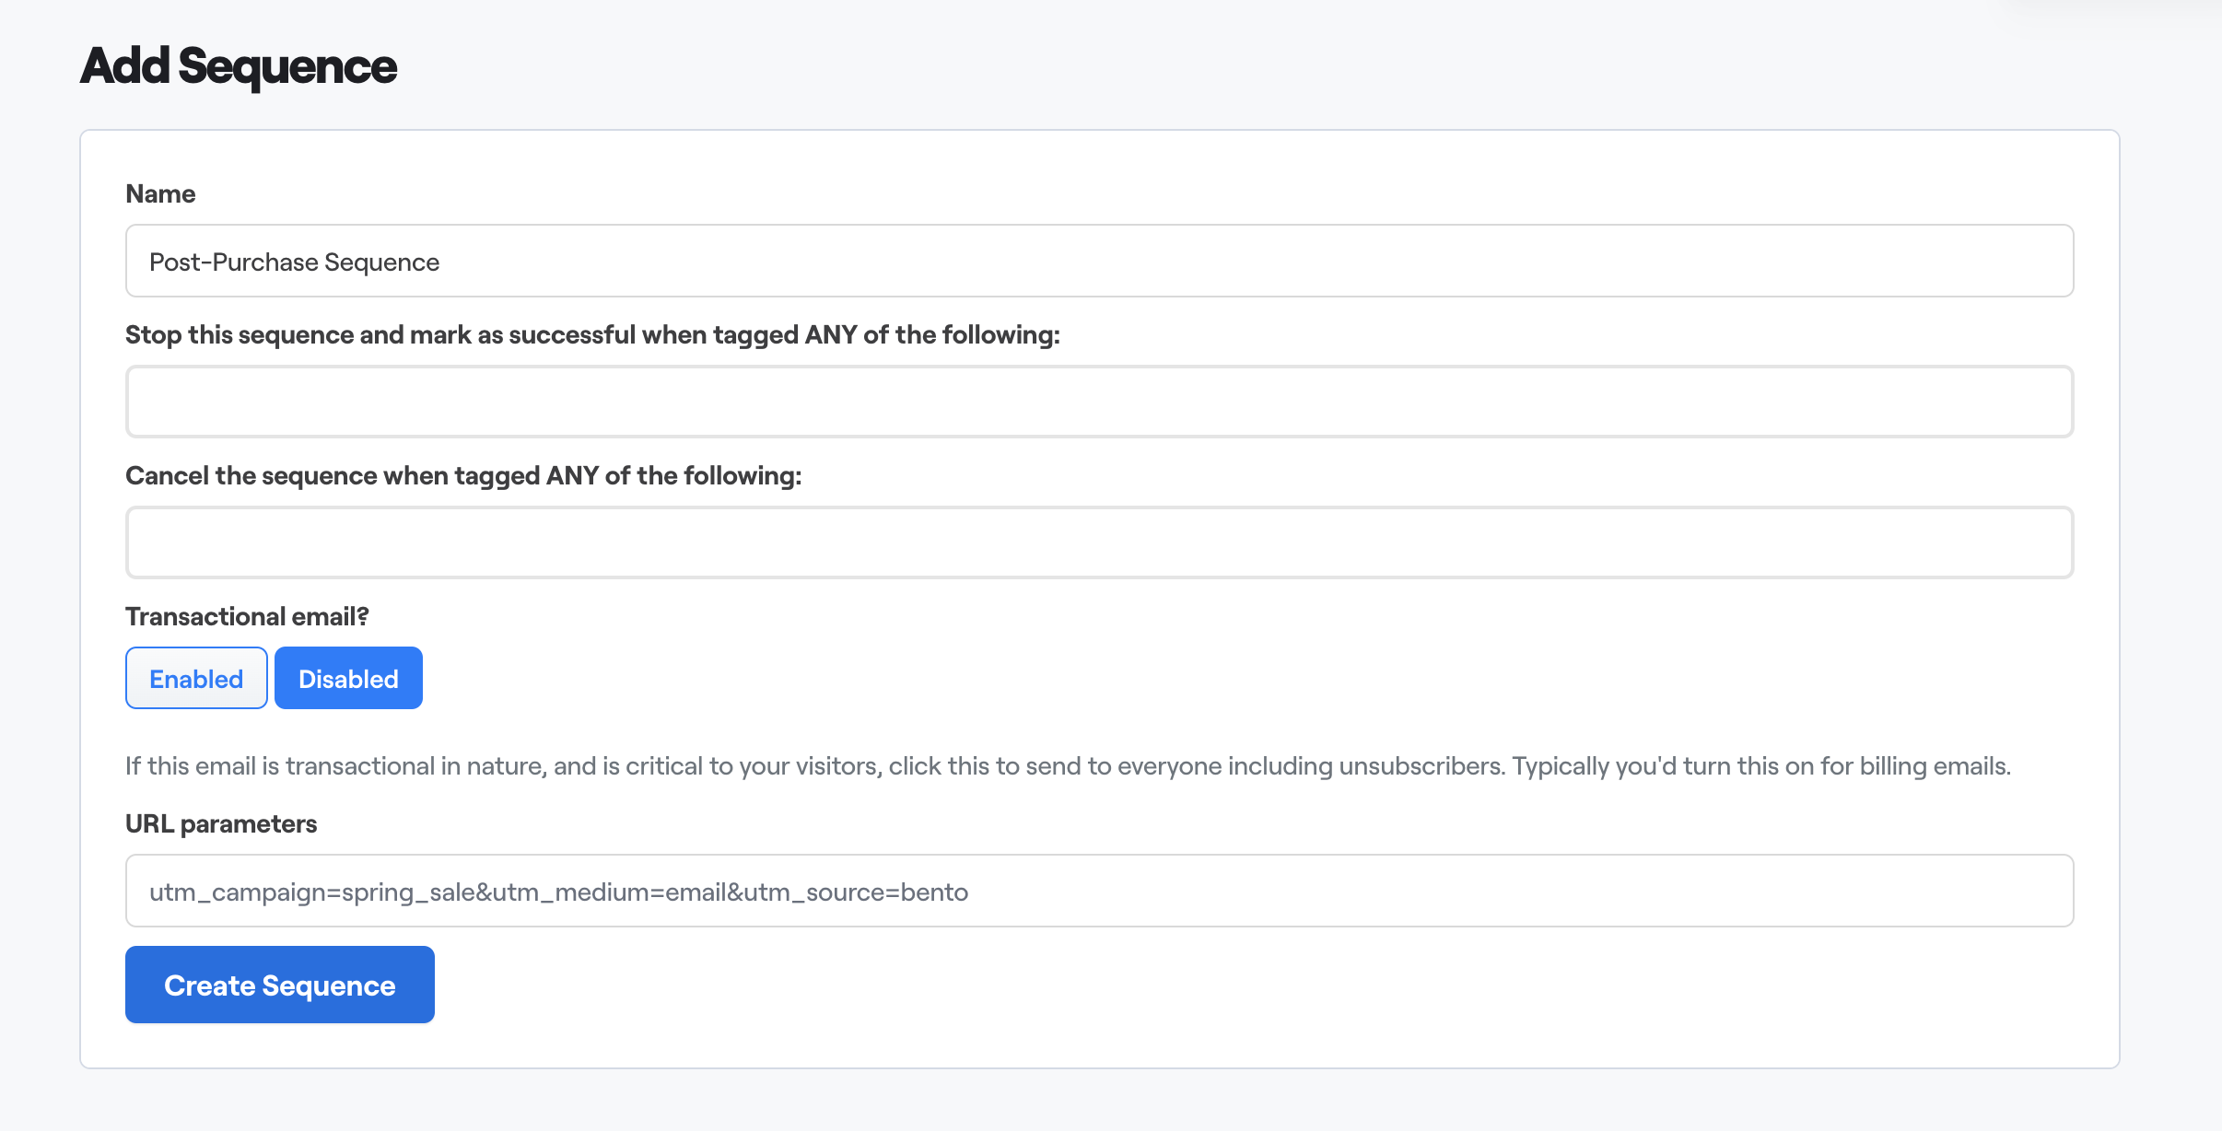This screenshot has height=1131, width=2222.
Task: Click the "Name" field label
Action: [x=160, y=194]
